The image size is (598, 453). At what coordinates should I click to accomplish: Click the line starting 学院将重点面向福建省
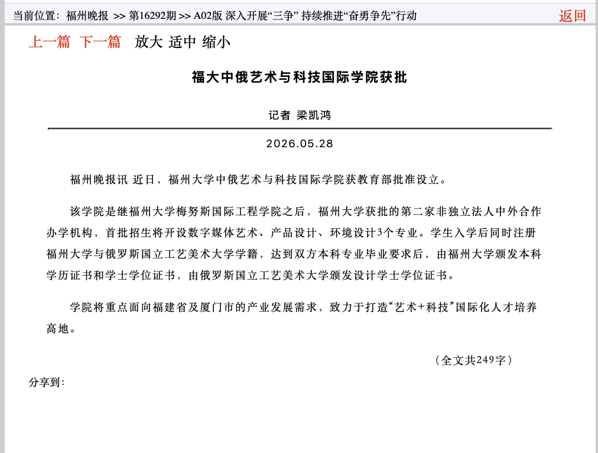tap(303, 307)
